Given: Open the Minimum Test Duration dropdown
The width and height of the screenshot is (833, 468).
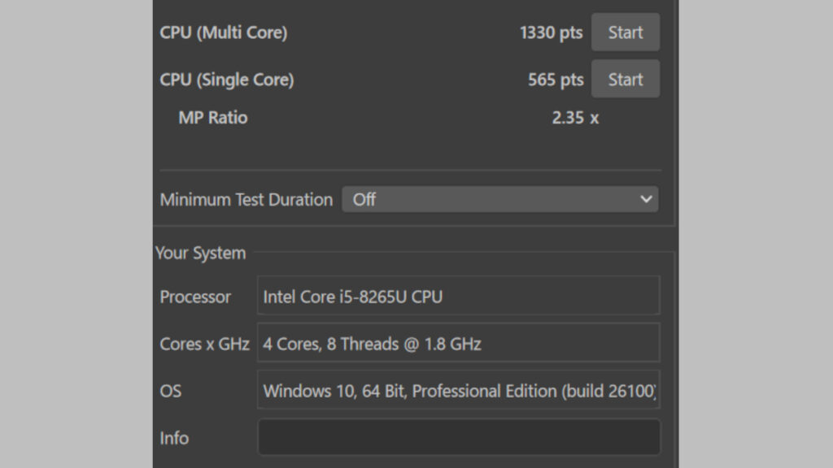Looking at the screenshot, I should tap(499, 199).
